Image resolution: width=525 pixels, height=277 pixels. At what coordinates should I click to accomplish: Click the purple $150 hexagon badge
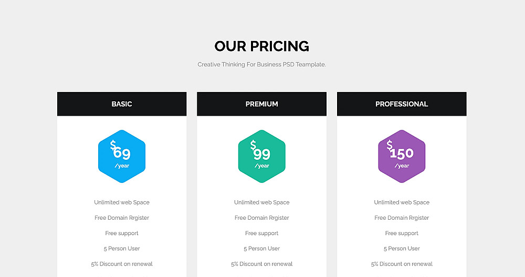(x=402, y=156)
